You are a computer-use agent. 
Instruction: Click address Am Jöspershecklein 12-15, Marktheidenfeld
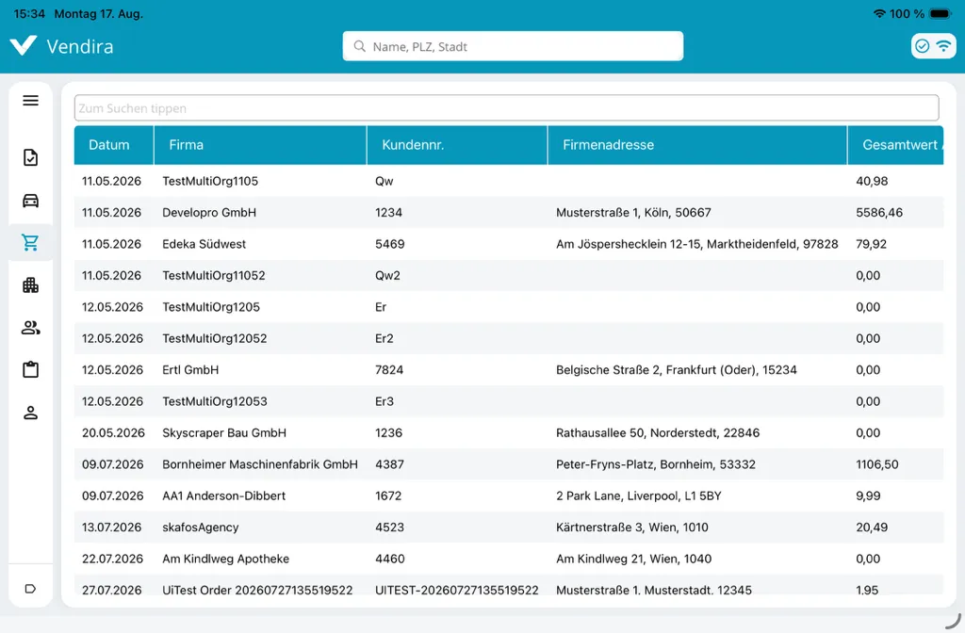pyautogui.click(x=696, y=244)
